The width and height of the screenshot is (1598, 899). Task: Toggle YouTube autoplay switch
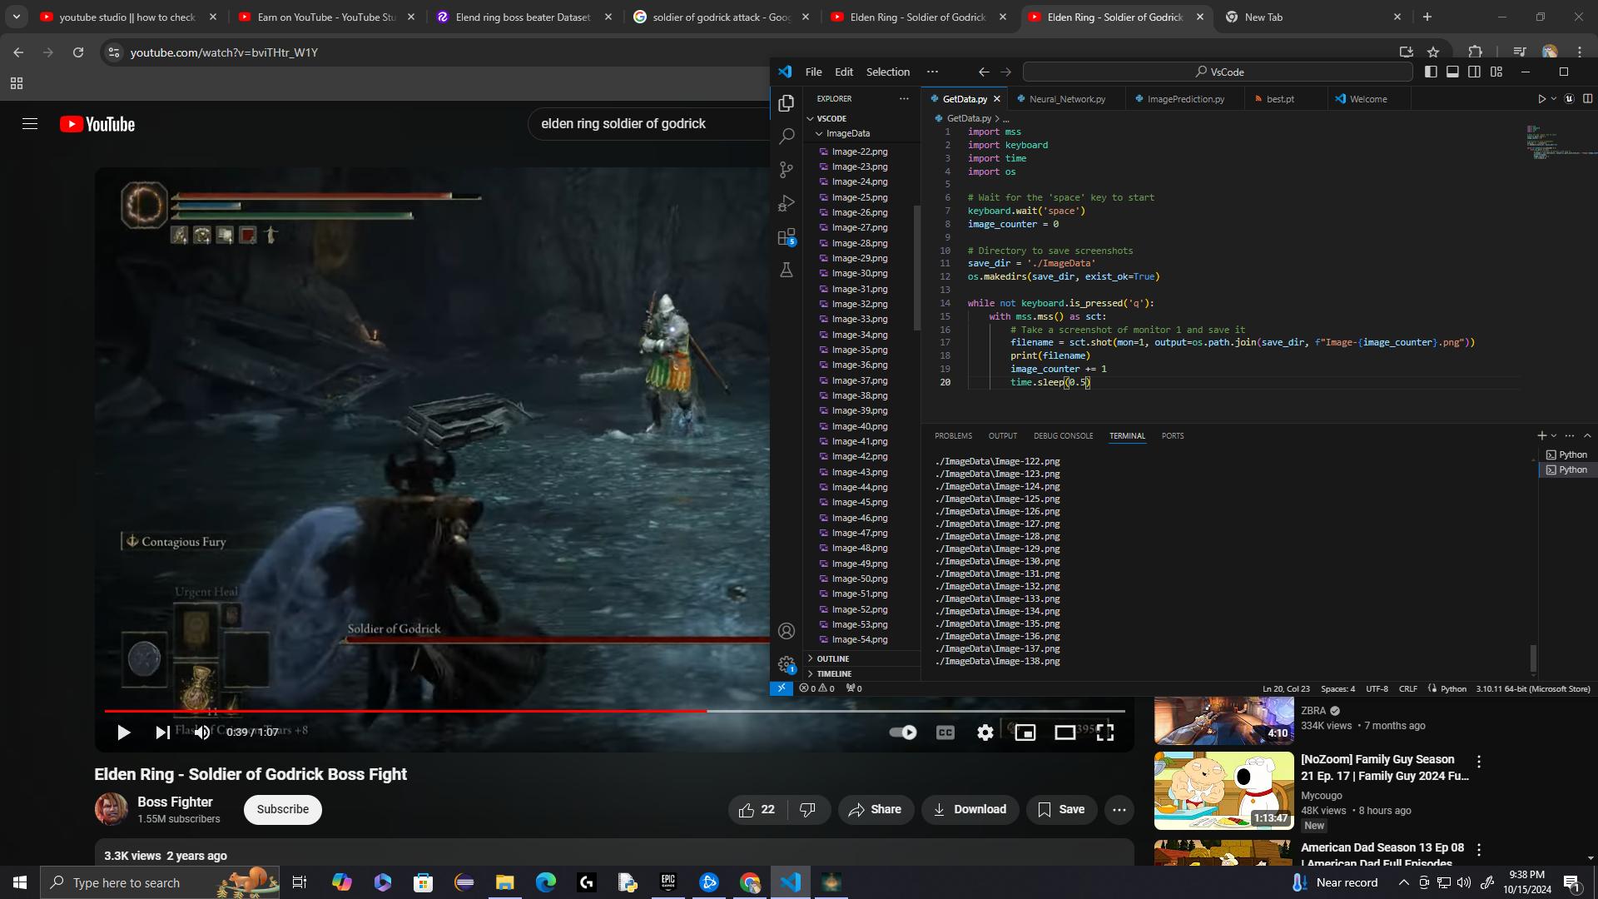tap(903, 733)
